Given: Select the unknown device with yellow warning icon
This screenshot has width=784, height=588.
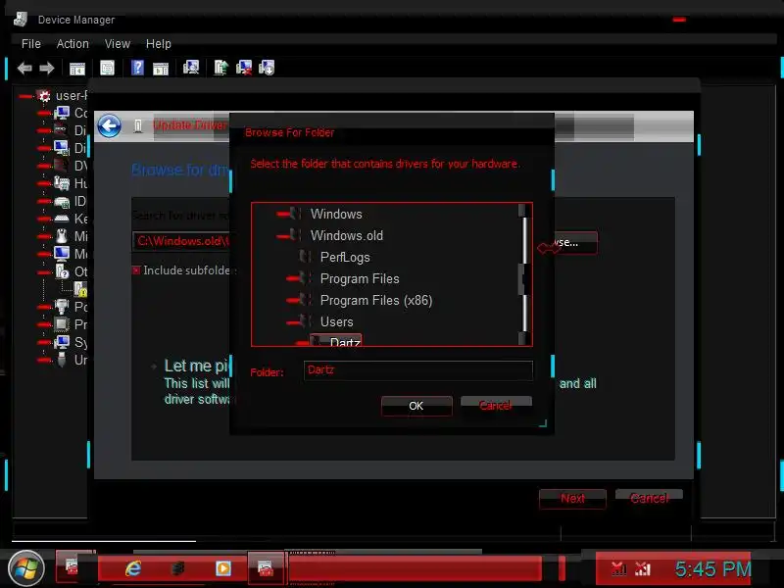Looking at the screenshot, I should click(x=80, y=288).
